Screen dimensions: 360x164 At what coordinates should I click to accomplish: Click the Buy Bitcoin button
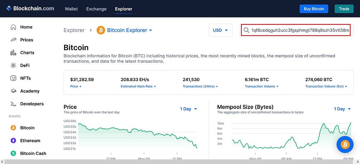(314, 9)
